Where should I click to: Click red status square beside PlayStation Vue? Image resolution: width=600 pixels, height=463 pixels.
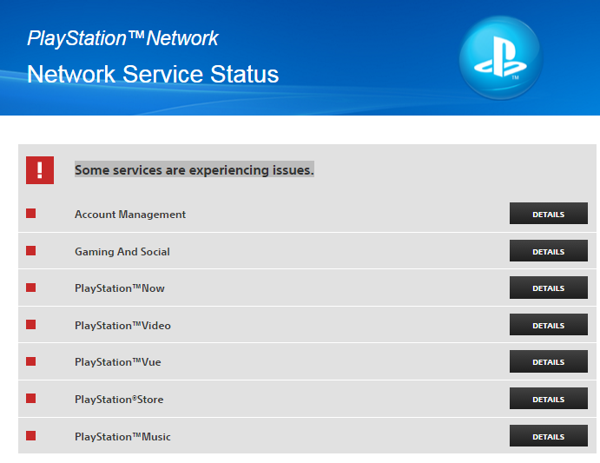[31, 361]
